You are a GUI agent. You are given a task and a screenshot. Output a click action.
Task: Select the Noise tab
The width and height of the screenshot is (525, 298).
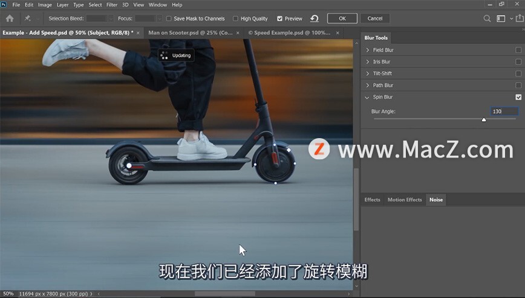click(436, 200)
